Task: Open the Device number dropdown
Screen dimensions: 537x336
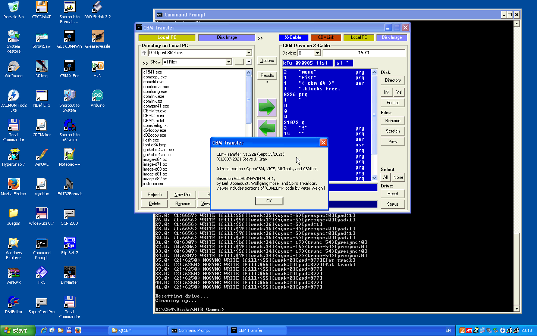Action: point(317,53)
